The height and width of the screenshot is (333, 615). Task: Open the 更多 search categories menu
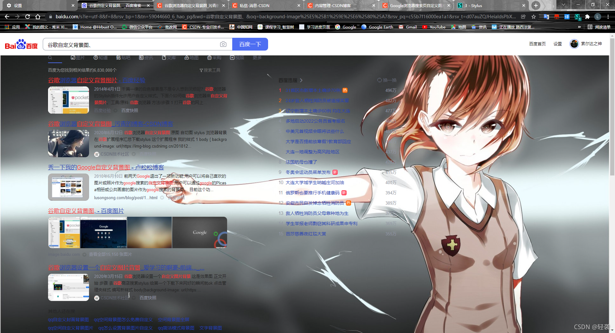[x=257, y=58]
